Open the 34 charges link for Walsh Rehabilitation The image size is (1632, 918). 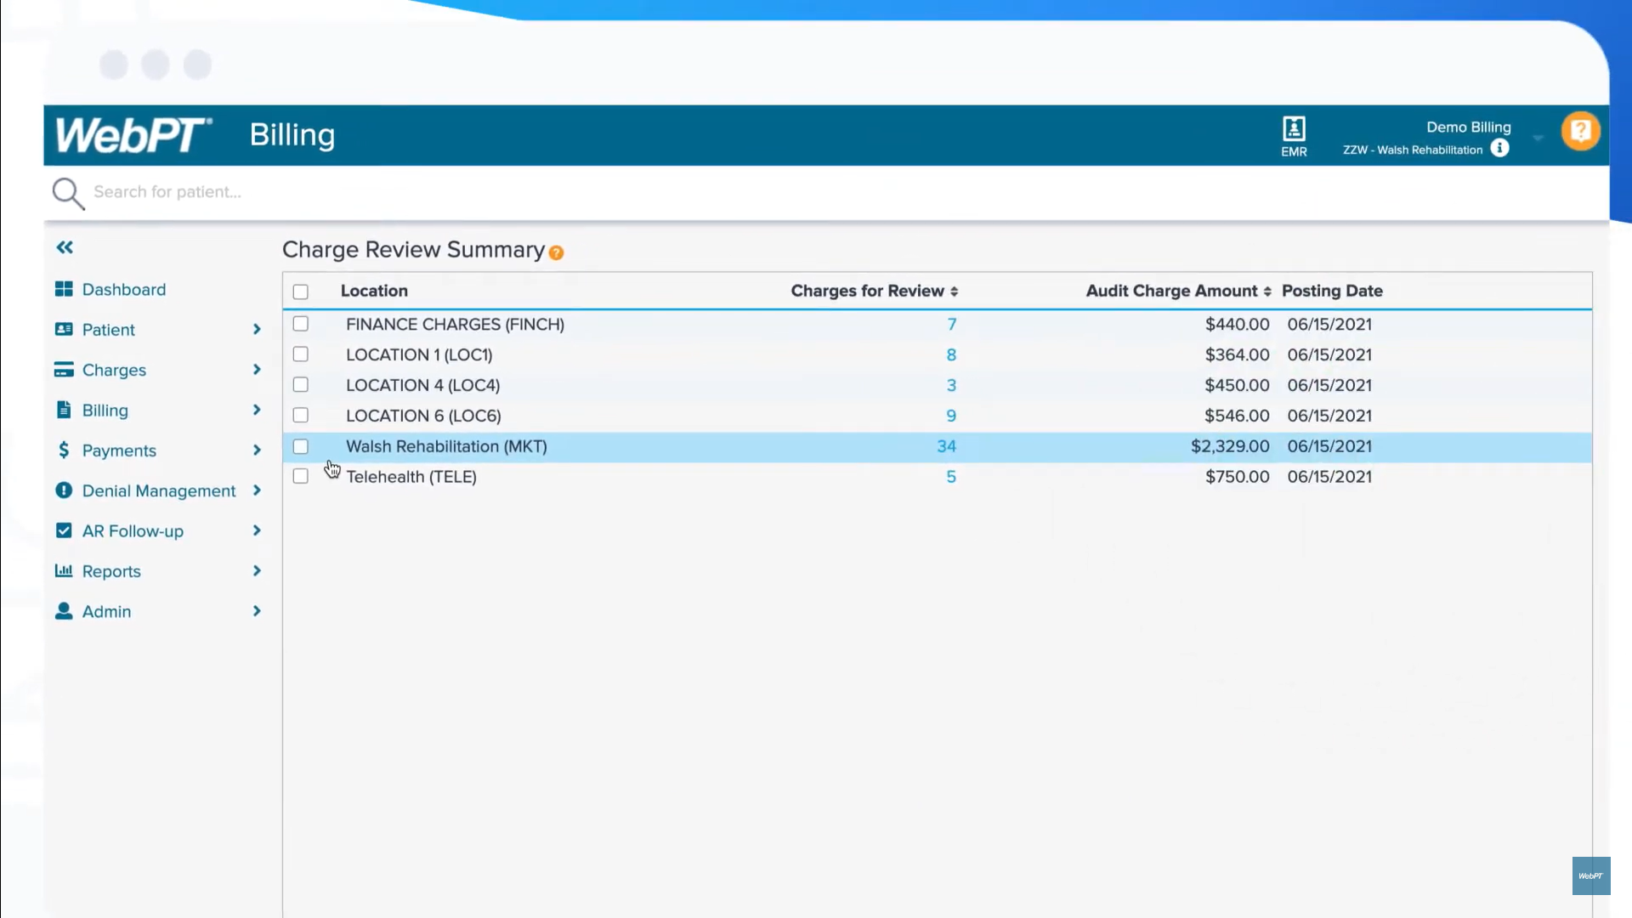[x=946, y=446]
